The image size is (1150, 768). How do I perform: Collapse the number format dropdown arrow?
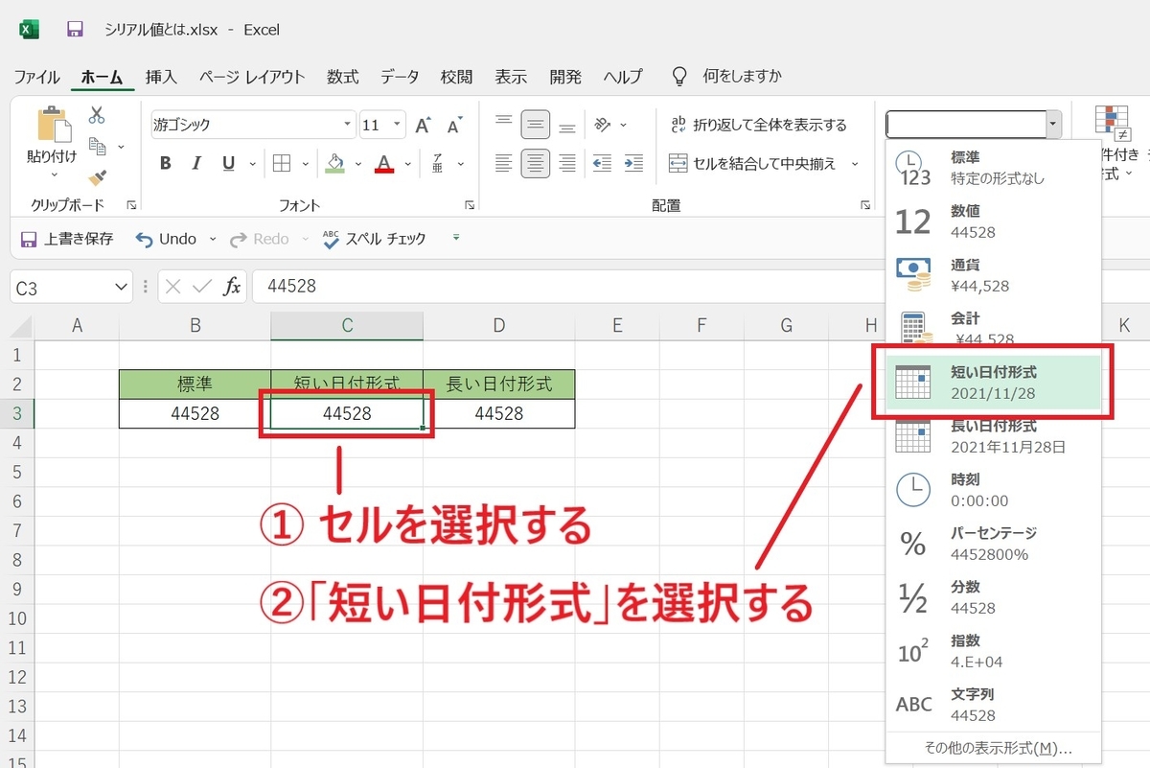click(x=1054, y=125)
